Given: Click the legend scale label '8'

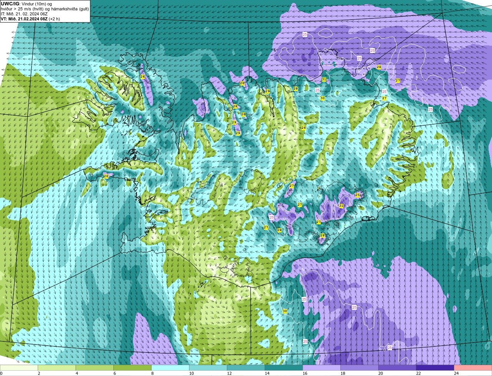Looking at the screenshot, I should click(152, 373).
